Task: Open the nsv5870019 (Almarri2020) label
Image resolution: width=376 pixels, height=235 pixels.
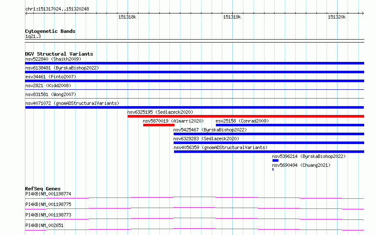Action: click(x=173, y=121)
